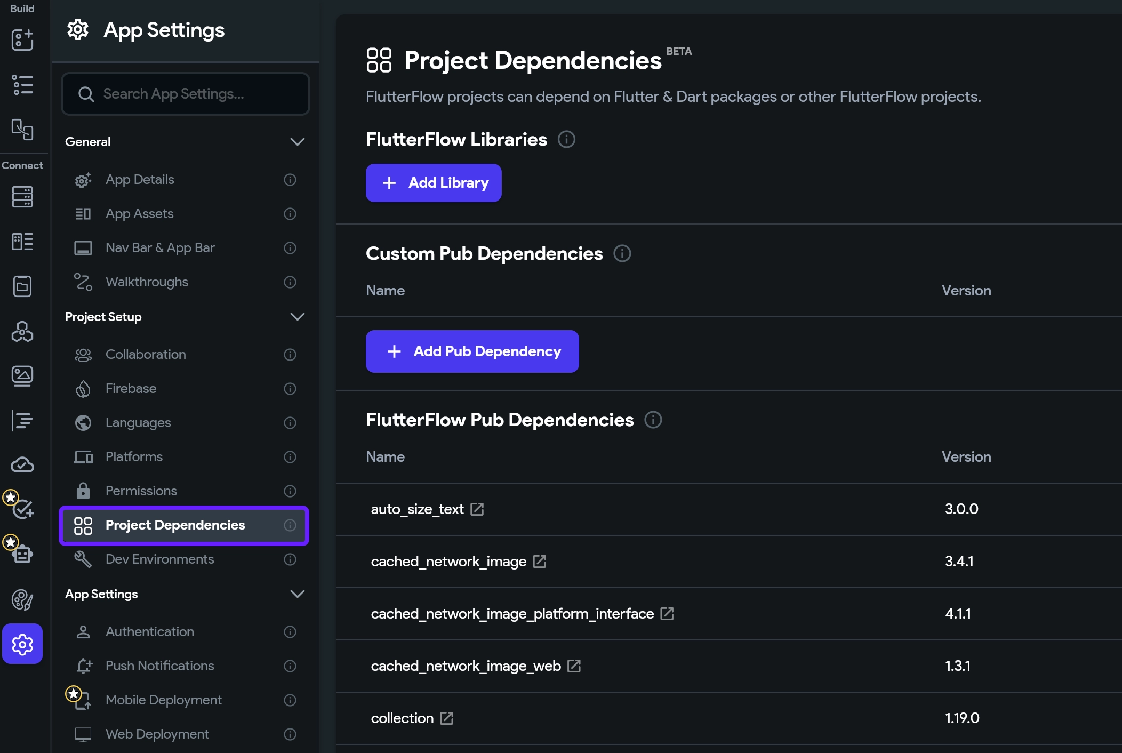This screenshot has width=1122, height=753.
Task: Collapse the Project Setup section
Action: [x=297, y=317]
